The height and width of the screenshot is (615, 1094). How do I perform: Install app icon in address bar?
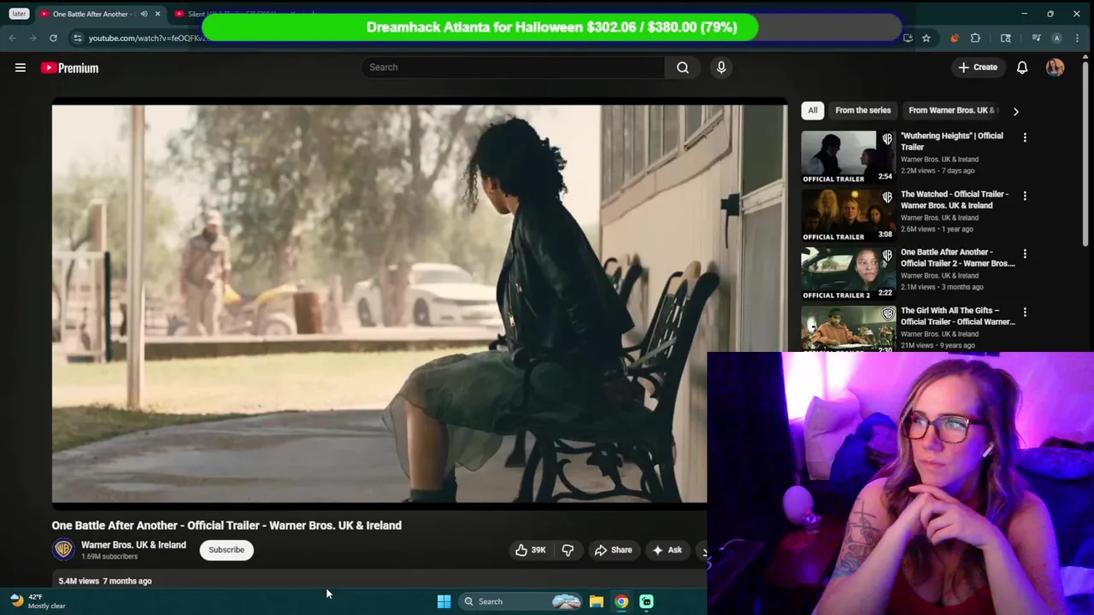click(908, 38)
